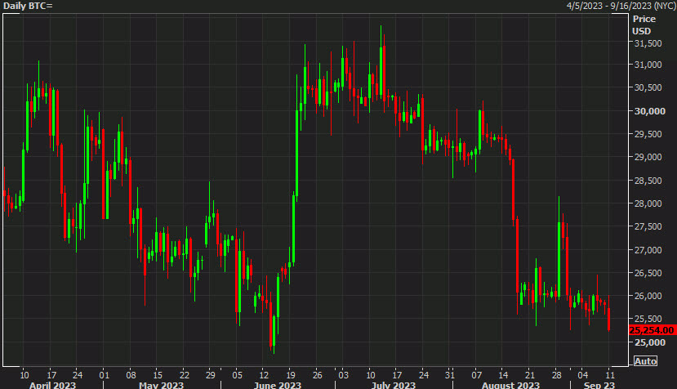Click the 22 date tick in May
The width and height of the screenshot is (677, 389).
[185, 375]
